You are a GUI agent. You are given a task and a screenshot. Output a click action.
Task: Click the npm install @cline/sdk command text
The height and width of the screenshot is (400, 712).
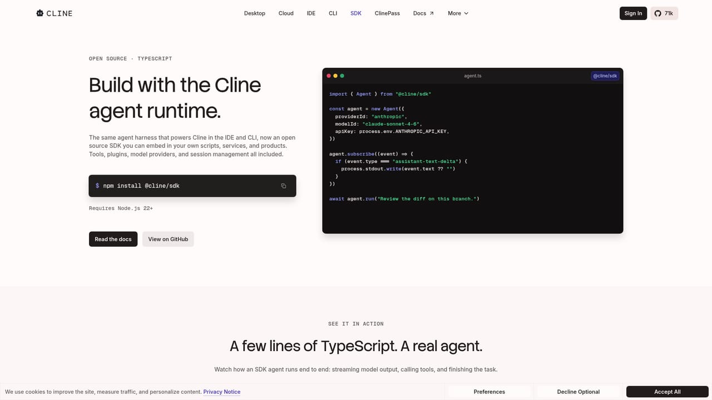click(141, 186)
